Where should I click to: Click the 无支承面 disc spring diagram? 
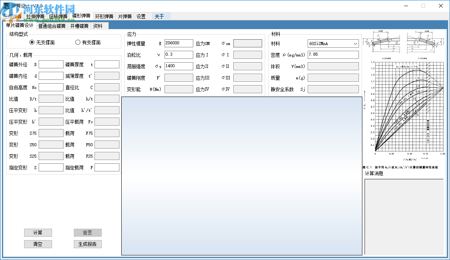point(382,43)
